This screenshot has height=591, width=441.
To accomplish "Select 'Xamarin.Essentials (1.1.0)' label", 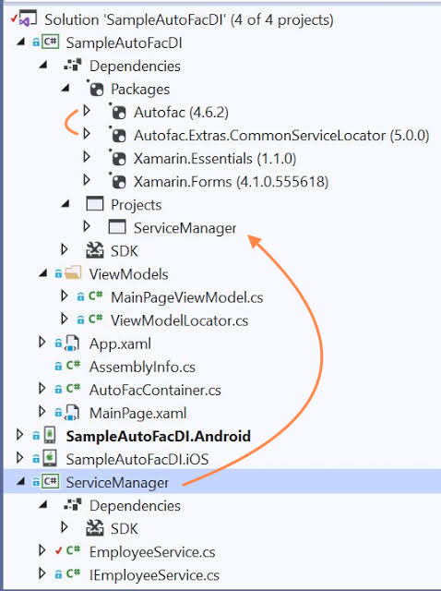I will [x=215, y=159].
